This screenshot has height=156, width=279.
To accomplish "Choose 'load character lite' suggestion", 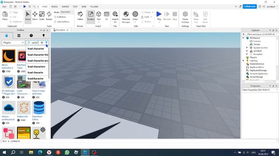I will [x=37, y=55].
